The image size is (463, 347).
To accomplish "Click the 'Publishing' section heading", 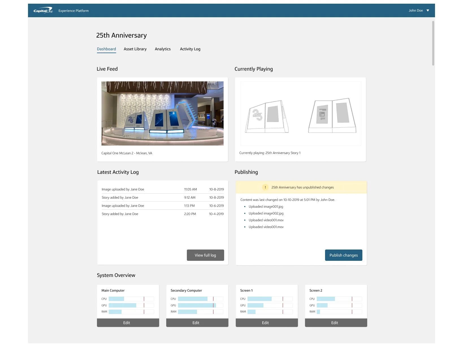I will [246, 172].
